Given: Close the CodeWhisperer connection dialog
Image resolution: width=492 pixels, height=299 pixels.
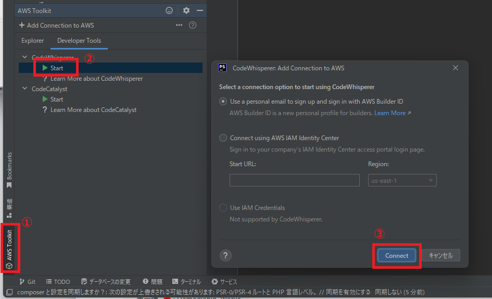Looking at the screenshot, I should pyautogui.click(x=456, y=68).
